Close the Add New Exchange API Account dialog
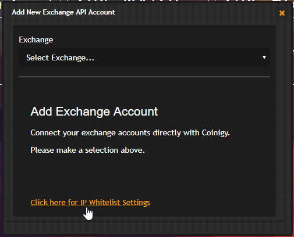Image resolution: width=294 pixels, height=237 pixels. (282, 13)
